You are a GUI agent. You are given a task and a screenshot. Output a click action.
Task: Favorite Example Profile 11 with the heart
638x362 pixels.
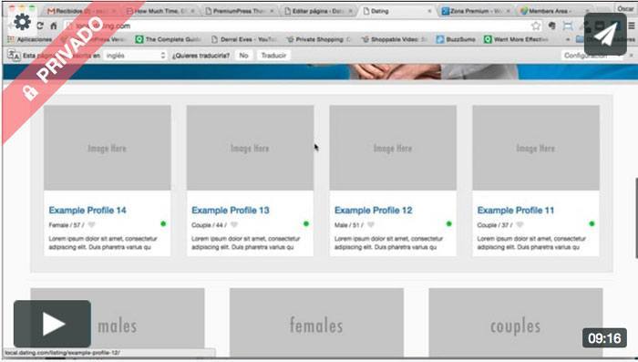tap(520, 225)
